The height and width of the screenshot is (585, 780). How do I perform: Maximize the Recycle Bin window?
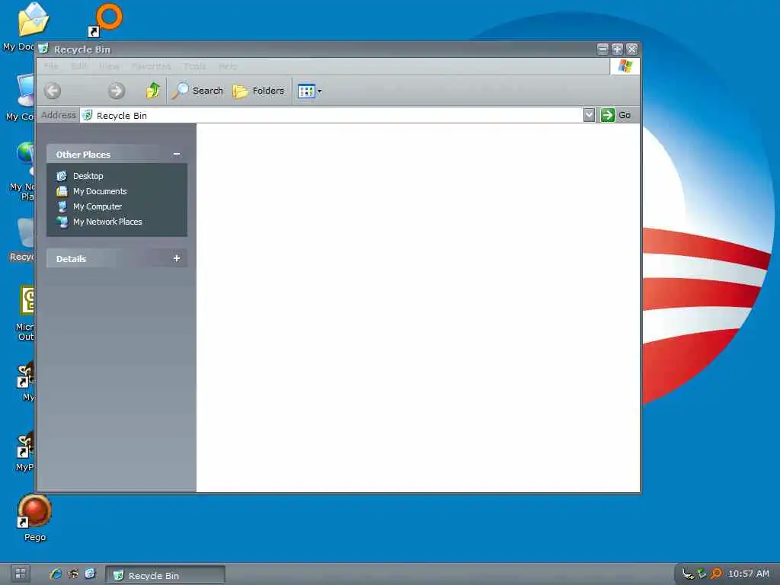(617, 49)
